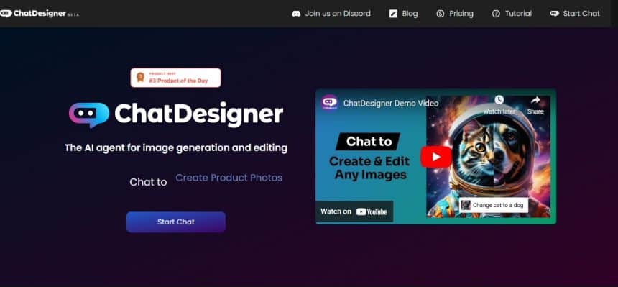Click the Change cat to a dog prompt box

tap(494, 205)
